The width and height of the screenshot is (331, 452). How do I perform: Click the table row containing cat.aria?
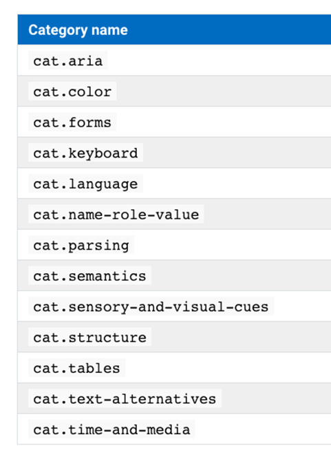coord(174,61)
